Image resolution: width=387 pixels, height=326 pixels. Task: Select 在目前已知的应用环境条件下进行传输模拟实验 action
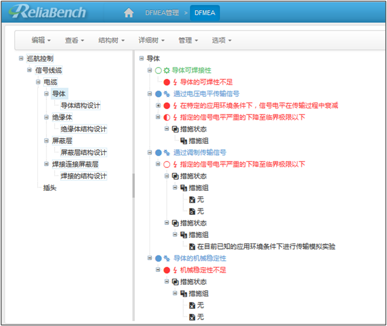point(266,247)
